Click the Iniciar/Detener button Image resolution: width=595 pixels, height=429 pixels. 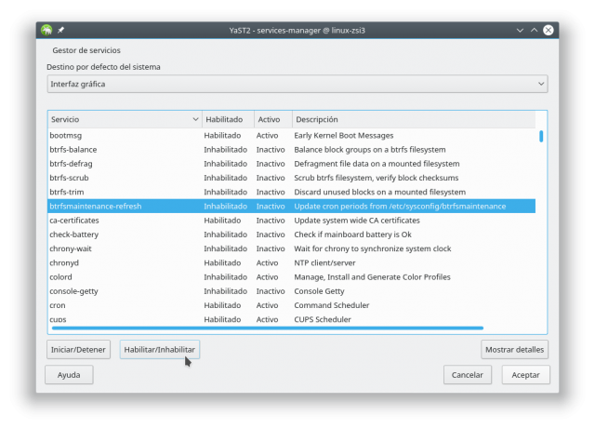(x=78, y=350)
